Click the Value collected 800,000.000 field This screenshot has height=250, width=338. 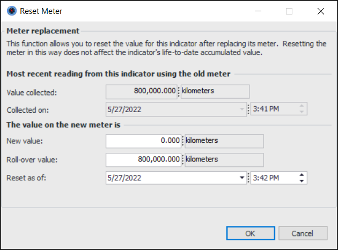142,92
